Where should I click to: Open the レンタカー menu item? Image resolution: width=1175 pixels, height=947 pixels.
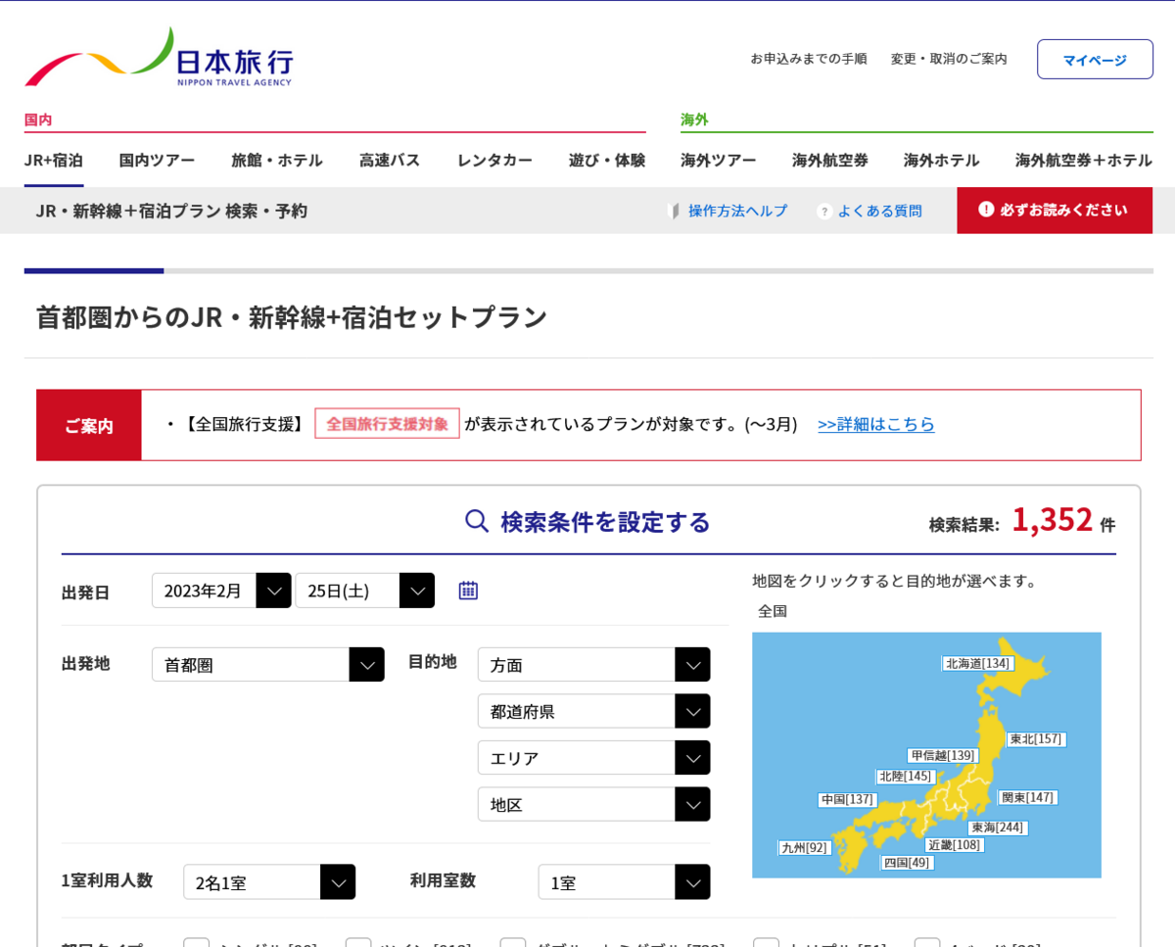tap(494, 160)
